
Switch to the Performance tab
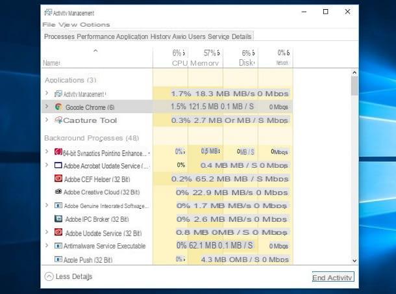95,36
